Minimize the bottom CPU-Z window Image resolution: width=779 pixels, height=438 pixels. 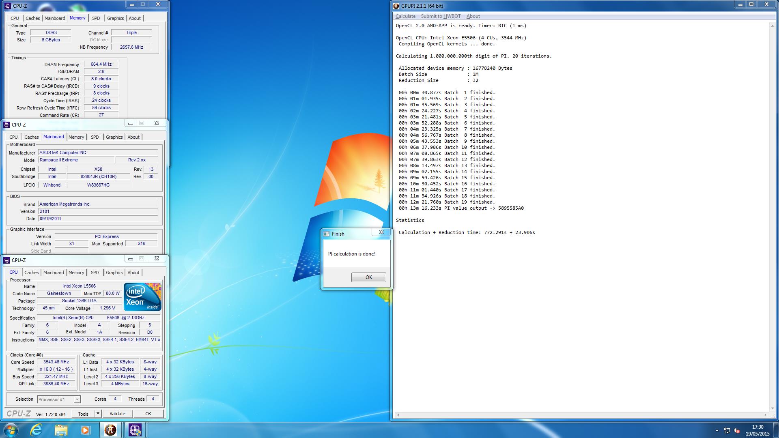(x=130, y=259)
